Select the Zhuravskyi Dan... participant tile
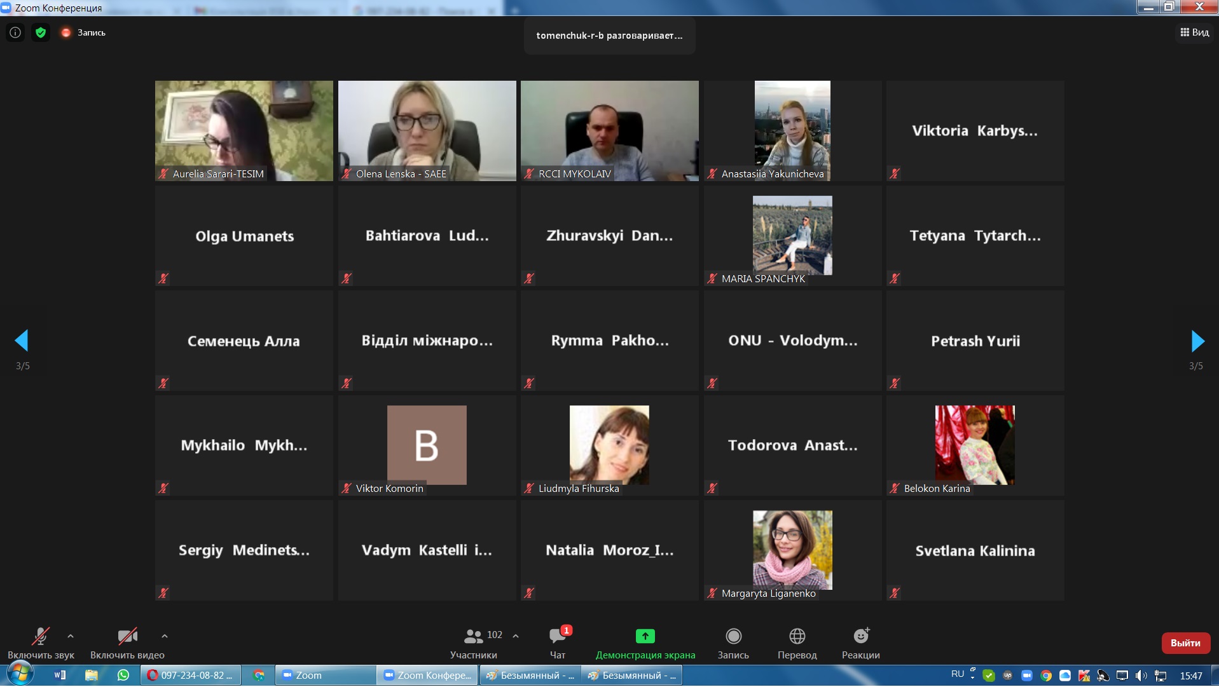This screenshot has height=687, width=1219. coord(610,236)
